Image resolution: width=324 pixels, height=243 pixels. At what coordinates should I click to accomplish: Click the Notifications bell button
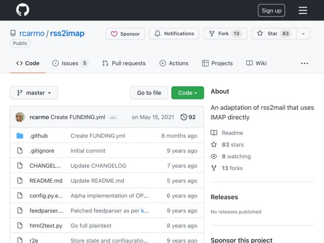tap(174, 34)
